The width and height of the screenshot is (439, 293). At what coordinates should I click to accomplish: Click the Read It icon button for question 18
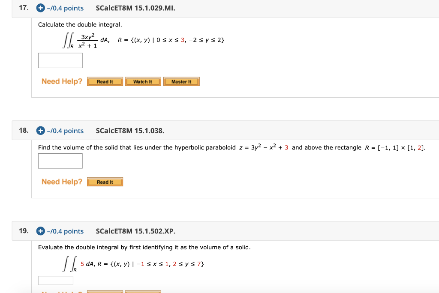tap(105, 182)
